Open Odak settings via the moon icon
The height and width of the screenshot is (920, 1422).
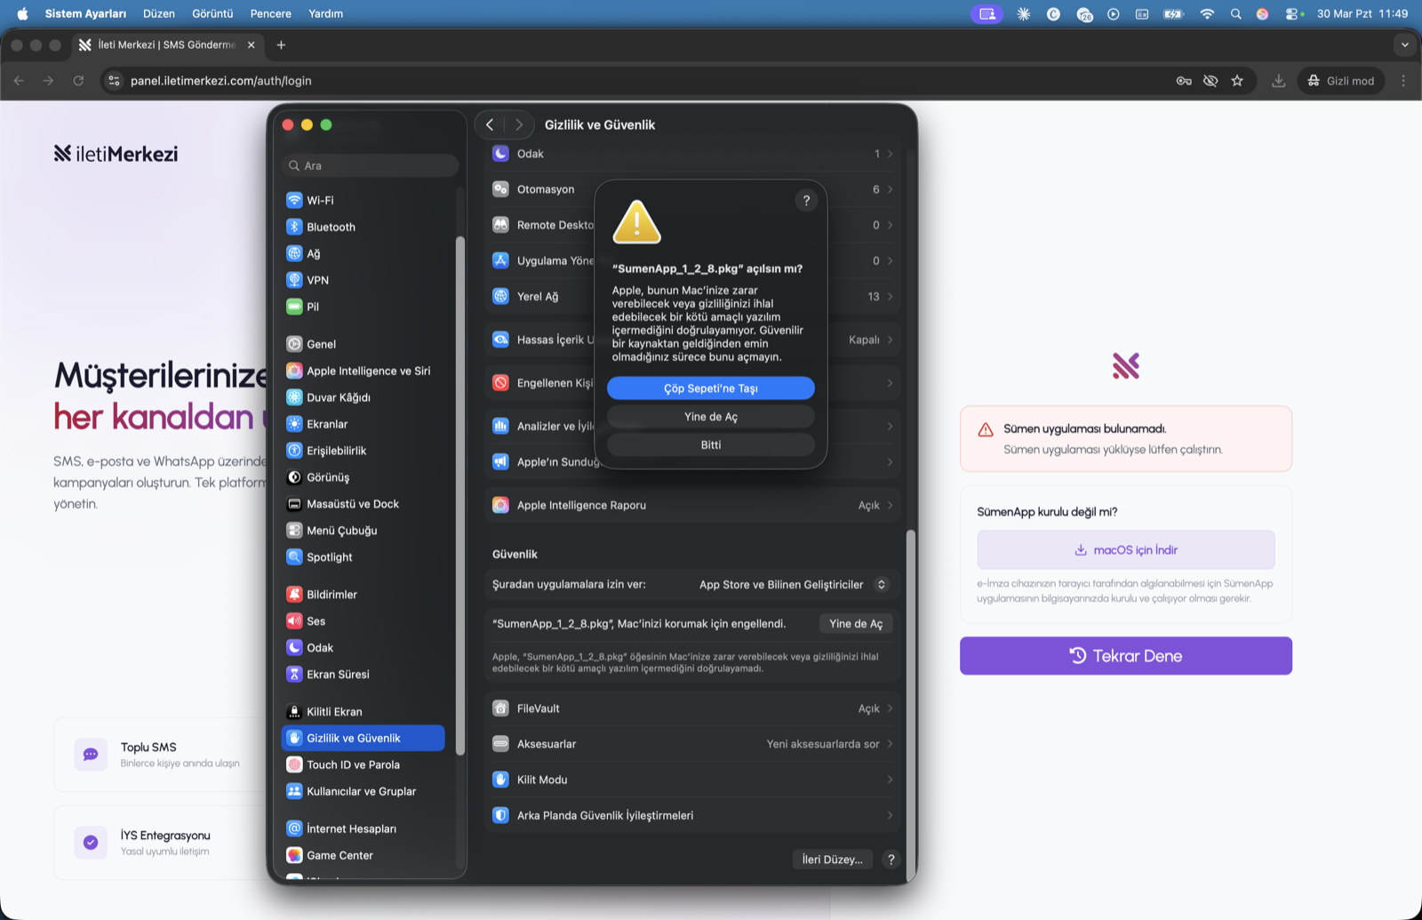tap(294, 647)
